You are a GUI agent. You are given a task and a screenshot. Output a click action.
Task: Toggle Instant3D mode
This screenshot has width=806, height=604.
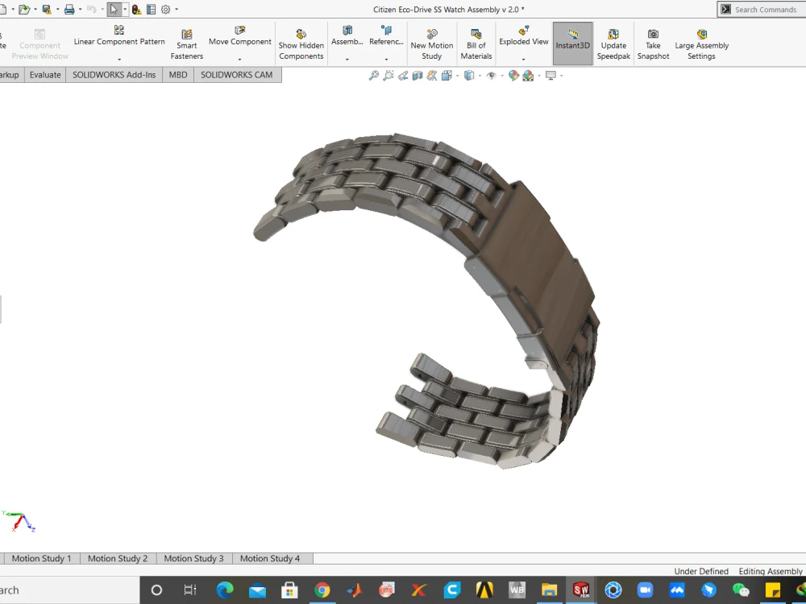tap(572, 43)
